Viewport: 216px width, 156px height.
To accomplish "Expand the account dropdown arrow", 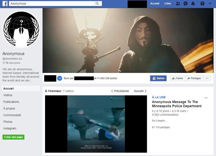I will pos(210,4).
